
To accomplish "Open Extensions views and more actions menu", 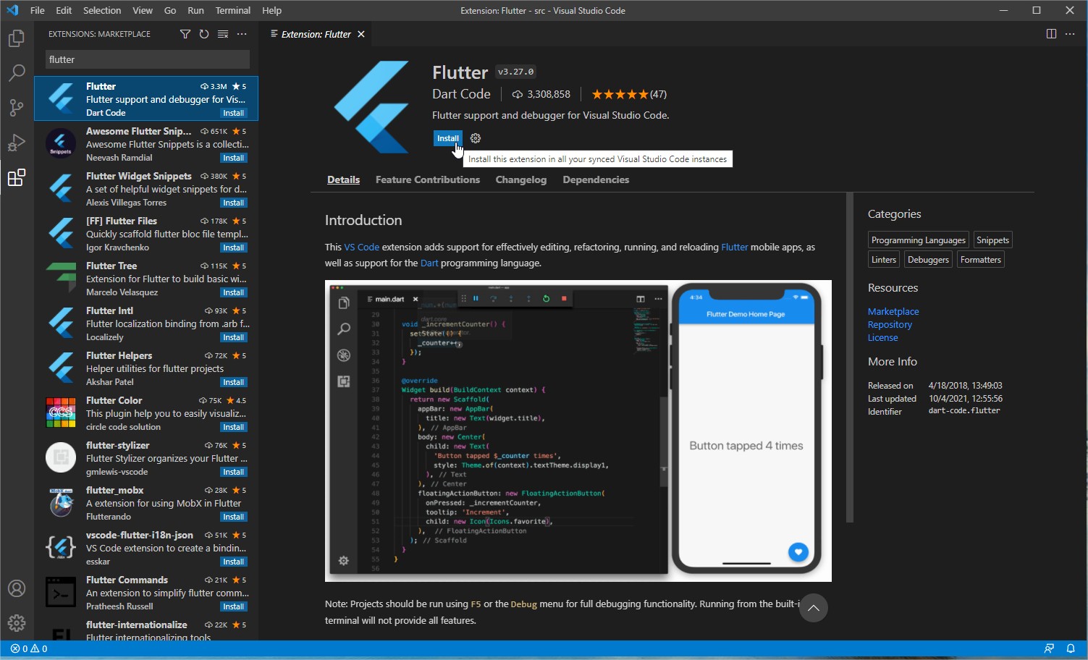I will (x=242, y=34).
